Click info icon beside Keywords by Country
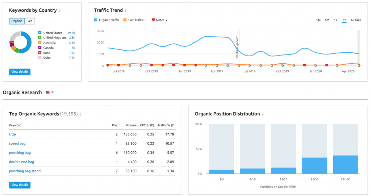Screen dimensions: 371x196 (59, 11)
